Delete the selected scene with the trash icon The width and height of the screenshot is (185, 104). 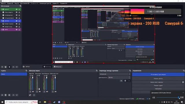5,95
